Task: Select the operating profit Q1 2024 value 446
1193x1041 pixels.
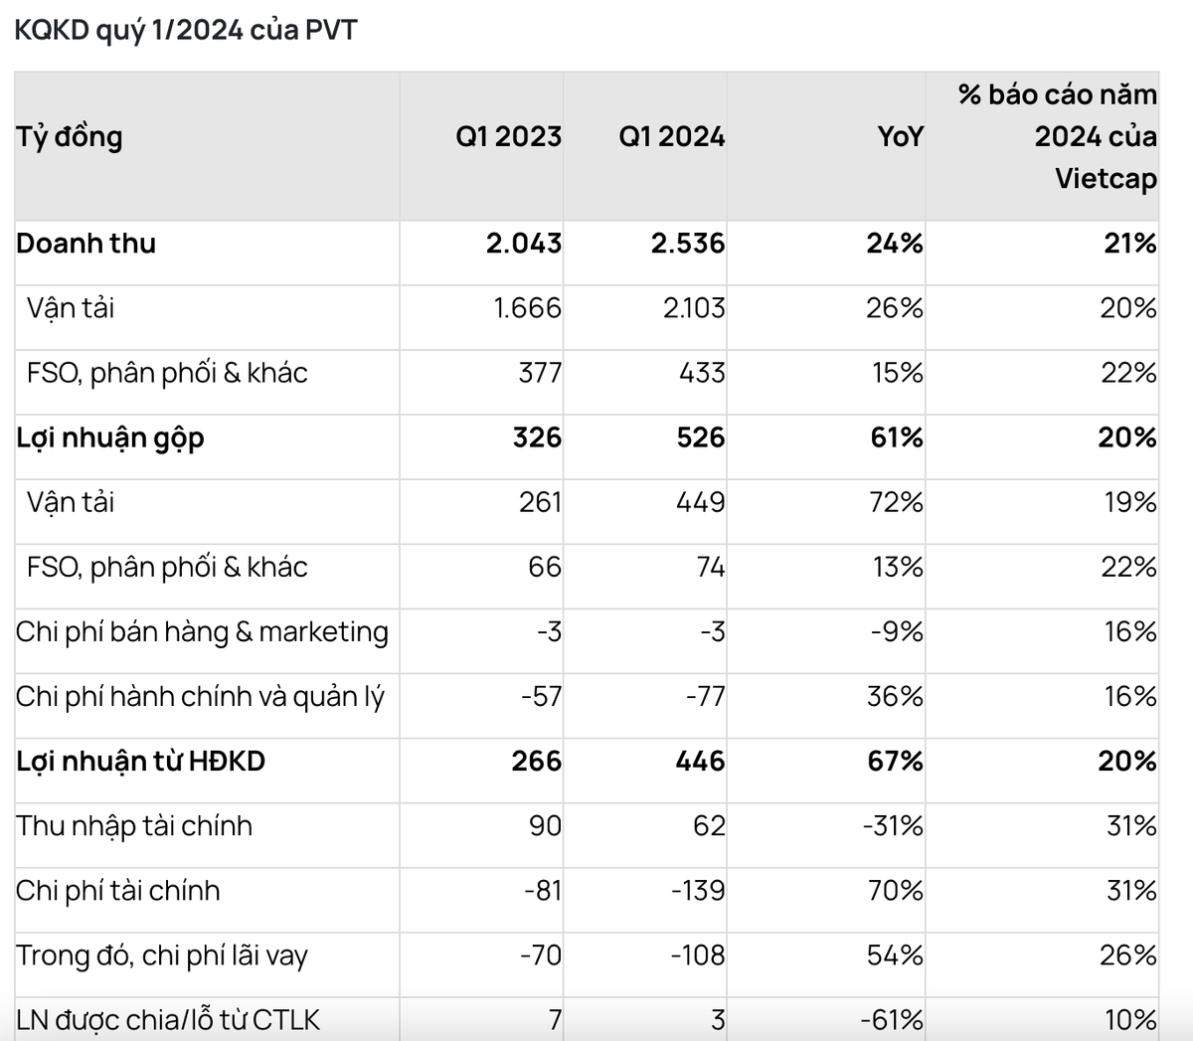Action: (699, 761)
